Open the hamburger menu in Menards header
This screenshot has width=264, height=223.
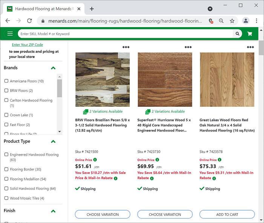pos(10,34)
